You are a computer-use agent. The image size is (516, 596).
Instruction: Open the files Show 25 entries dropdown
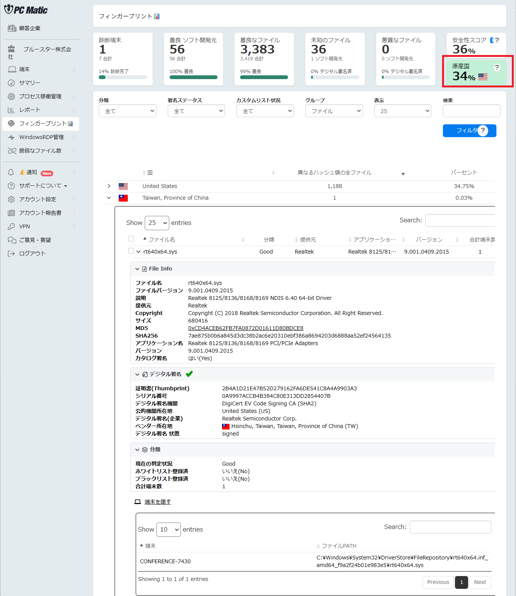point(157,223)
